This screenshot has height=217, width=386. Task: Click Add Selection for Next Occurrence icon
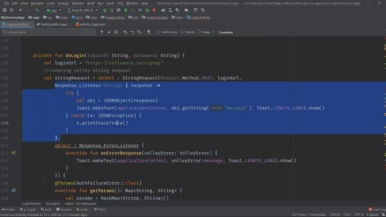125,32
